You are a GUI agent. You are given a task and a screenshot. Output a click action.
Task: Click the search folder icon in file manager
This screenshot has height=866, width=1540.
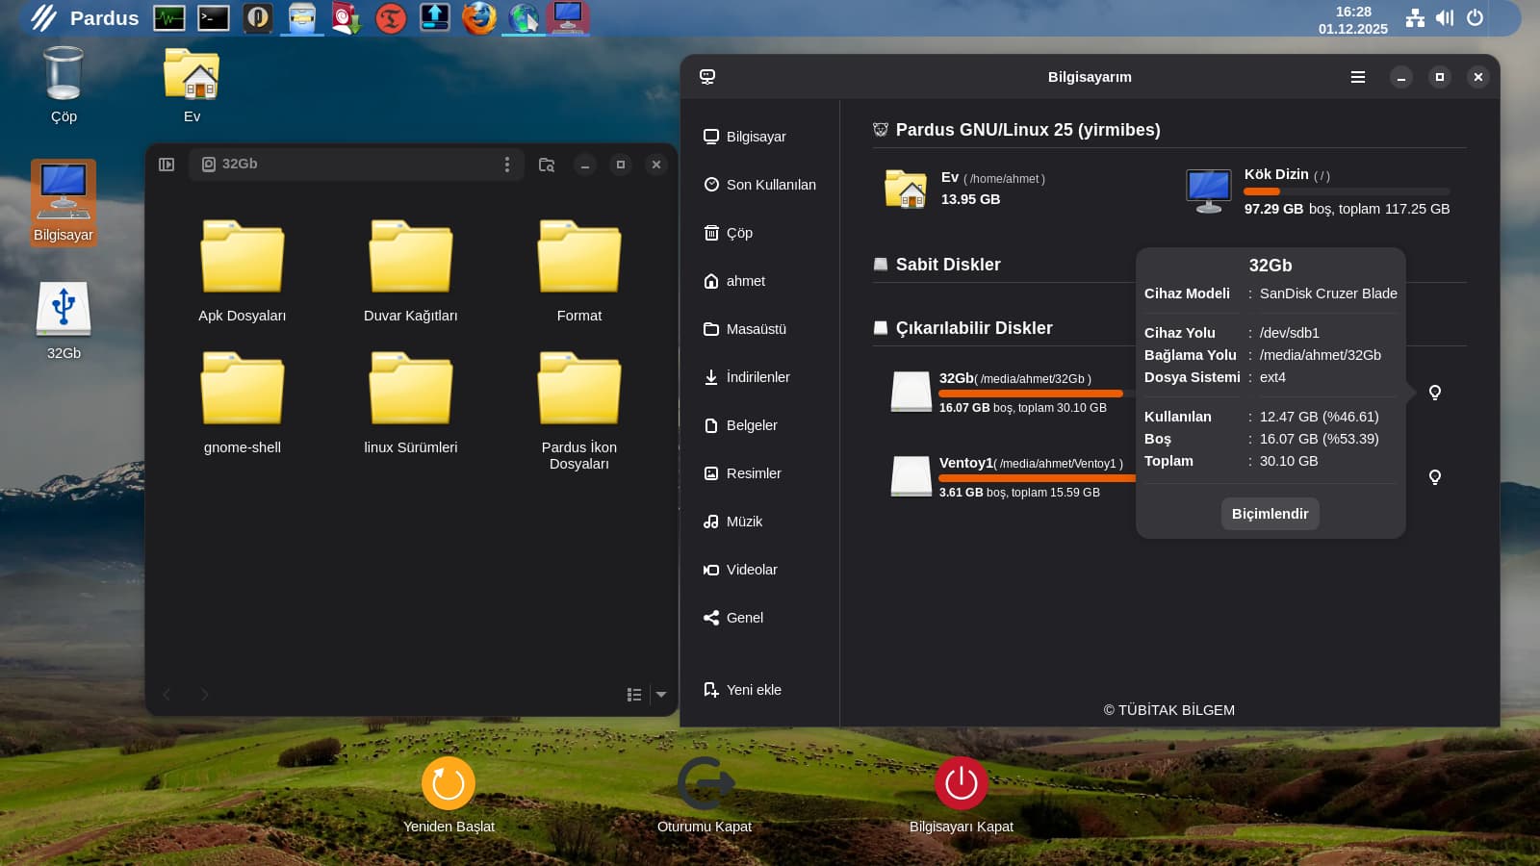coord(547,165)
